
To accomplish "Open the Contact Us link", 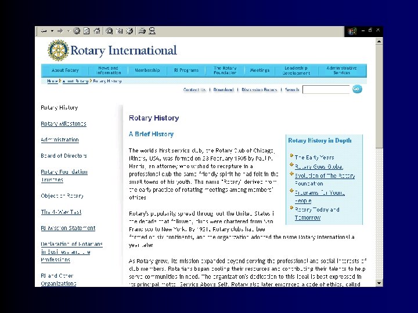I will click(x=194, y=90).
